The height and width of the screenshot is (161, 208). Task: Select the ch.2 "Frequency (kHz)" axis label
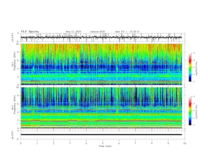[x=15, y=105]
